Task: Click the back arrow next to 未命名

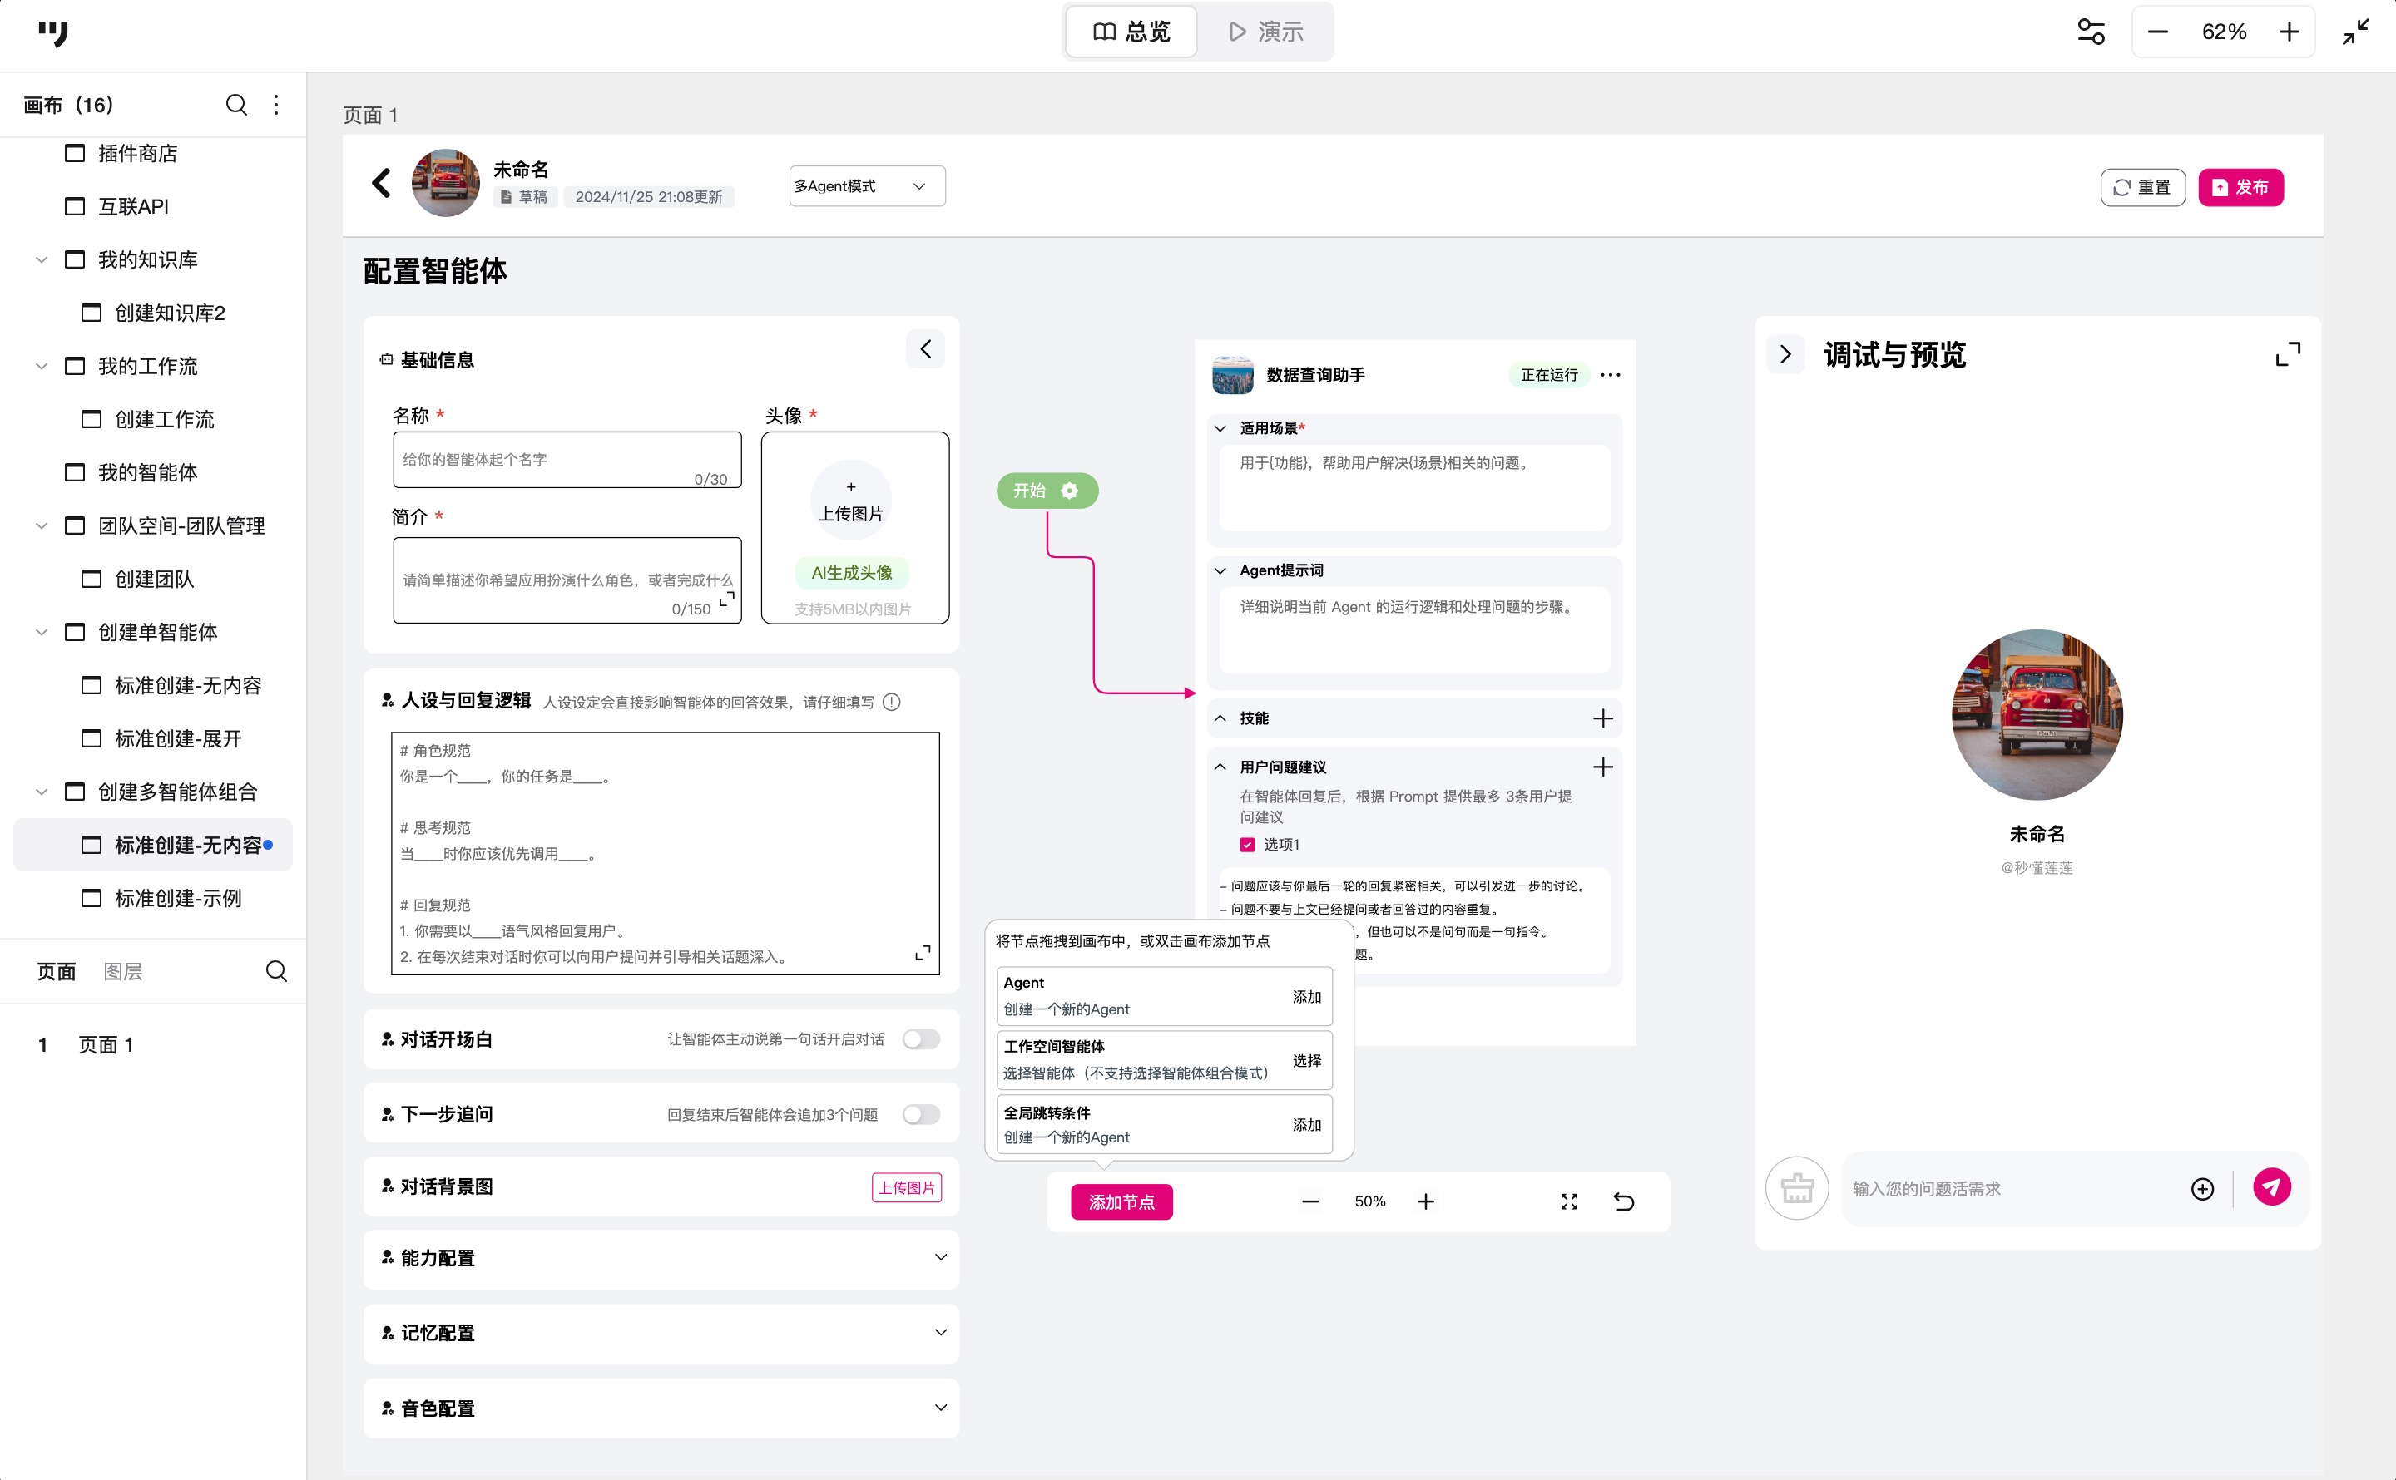Action: [382, 183]
